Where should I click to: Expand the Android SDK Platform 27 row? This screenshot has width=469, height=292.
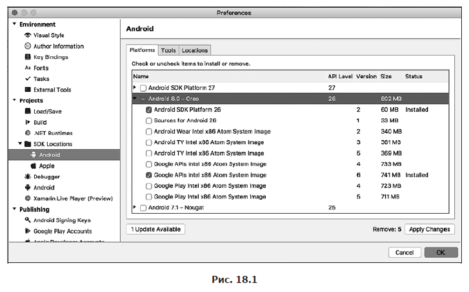click(135, 87)
